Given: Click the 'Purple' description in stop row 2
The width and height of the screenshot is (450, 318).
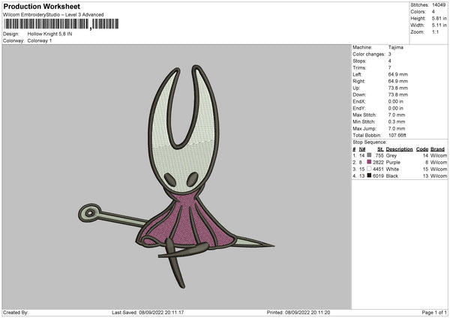Looking at the screenshot, I should [393, 163].
